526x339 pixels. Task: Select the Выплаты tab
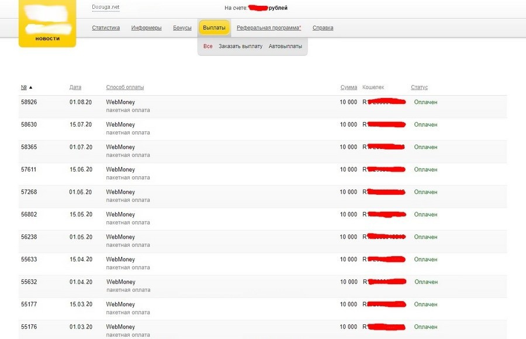click(214, 28)
